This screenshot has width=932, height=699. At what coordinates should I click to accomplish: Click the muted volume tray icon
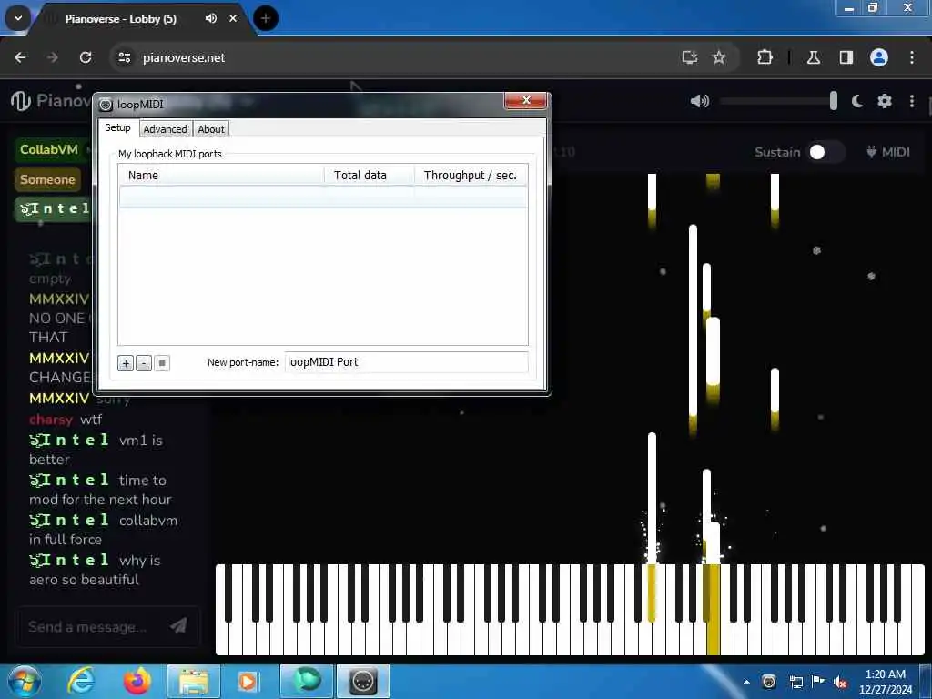pos(840,682)
